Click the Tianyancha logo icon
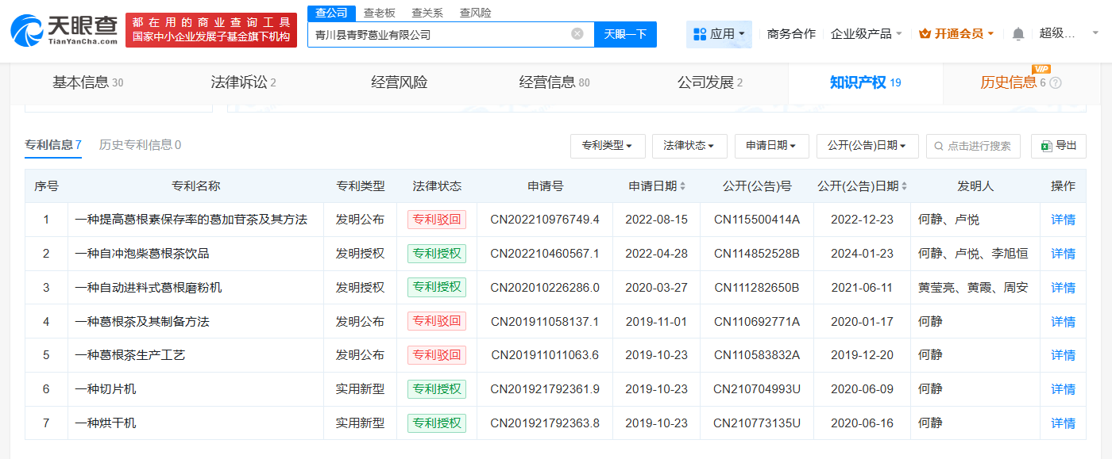This screenshot has width=1112, height=459. pyautogui.click(x=28, y=30)
